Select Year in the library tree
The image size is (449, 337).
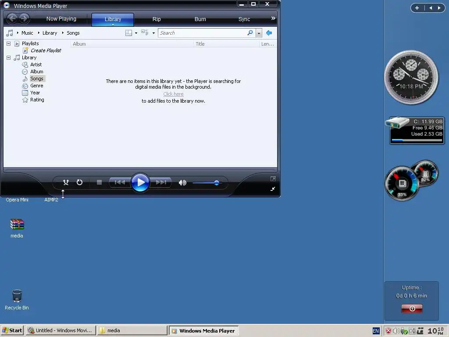35,93
